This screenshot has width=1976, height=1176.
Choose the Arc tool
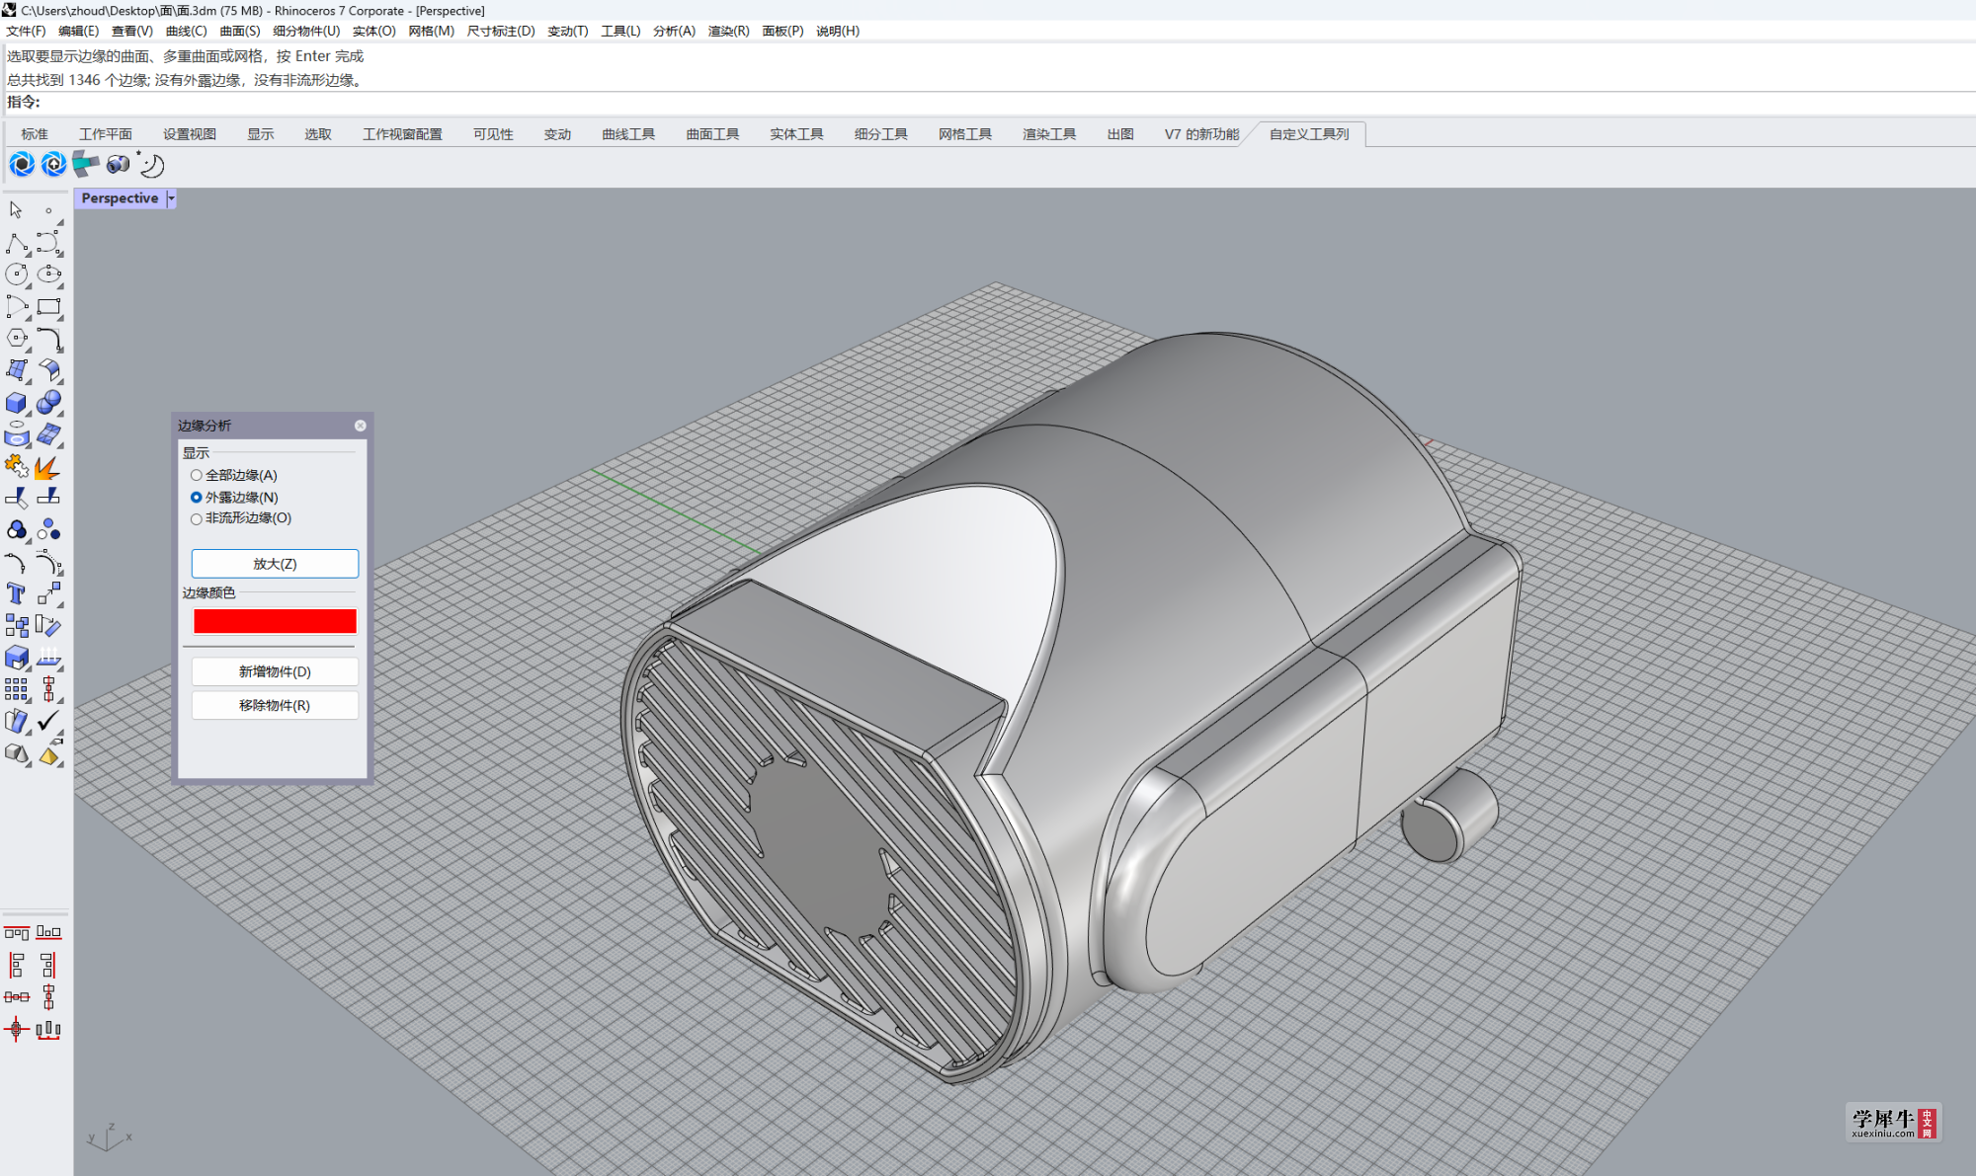coord(16,307)
